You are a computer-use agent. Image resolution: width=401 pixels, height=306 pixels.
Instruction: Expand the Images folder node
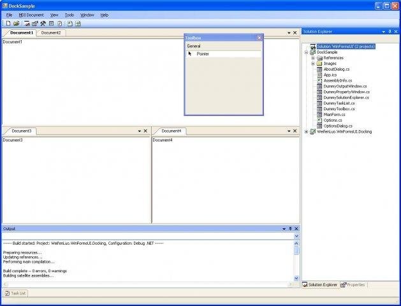click(313, 64)
